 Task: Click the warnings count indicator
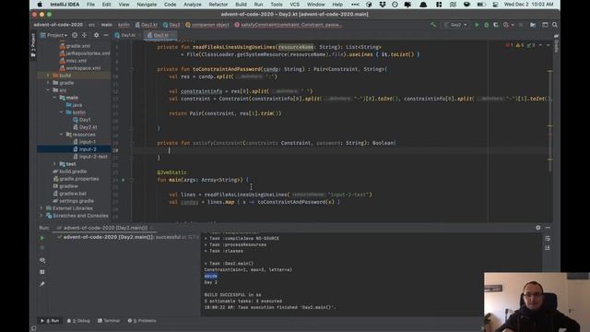click(x=520, y=45)
